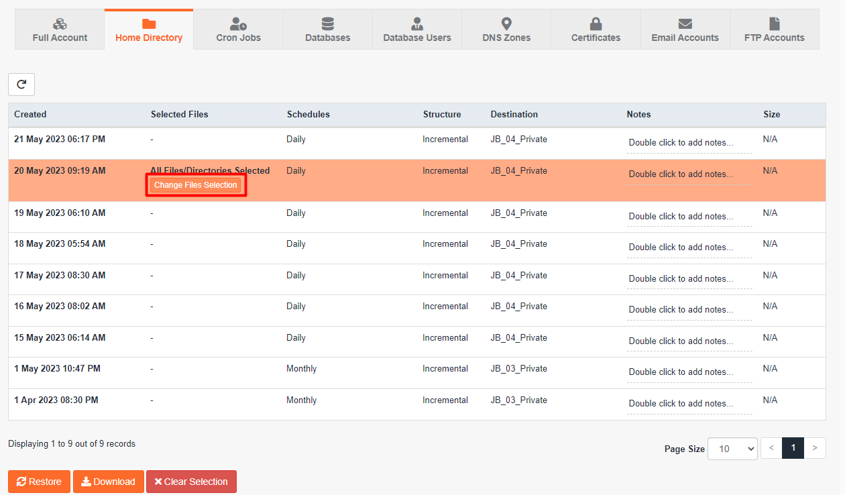This screenshot has width=845, height=495.
Task: Go to the previous page arrow
Action: coord(771,448)
